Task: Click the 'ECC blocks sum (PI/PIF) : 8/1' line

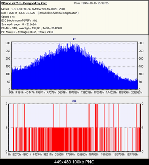Action: click(x=19, y=21)
